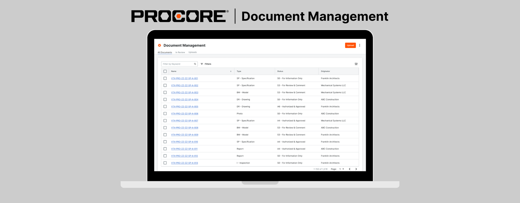This screenshot has height=203, width=520.
Task: Sort by Name column arrow
Action: [231, 71]
